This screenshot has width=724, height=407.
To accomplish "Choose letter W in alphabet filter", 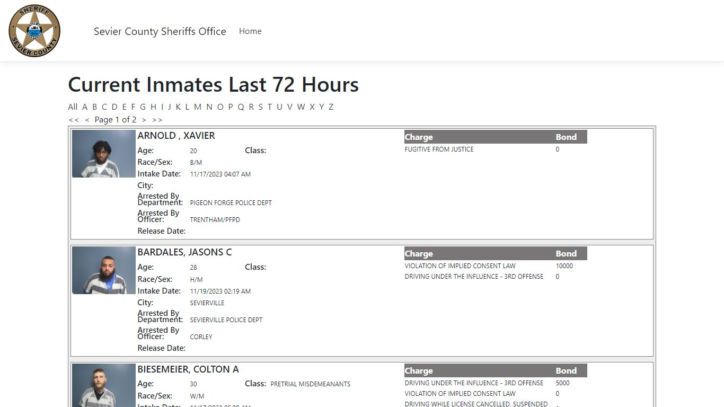I will pos(301,107).
